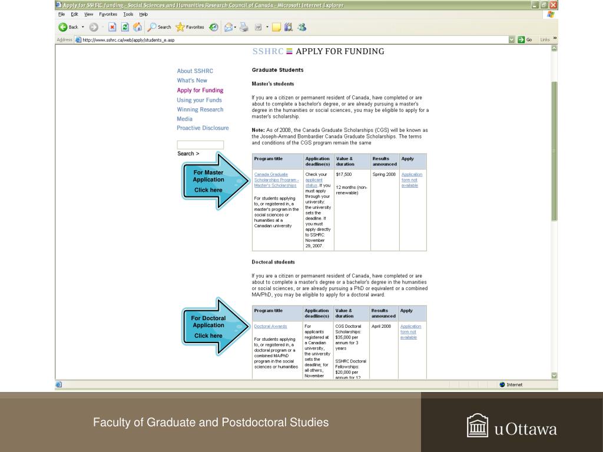603x452 pixels.
Task: Expand the Edit button dropdown arrow
Action: [267, 27]
